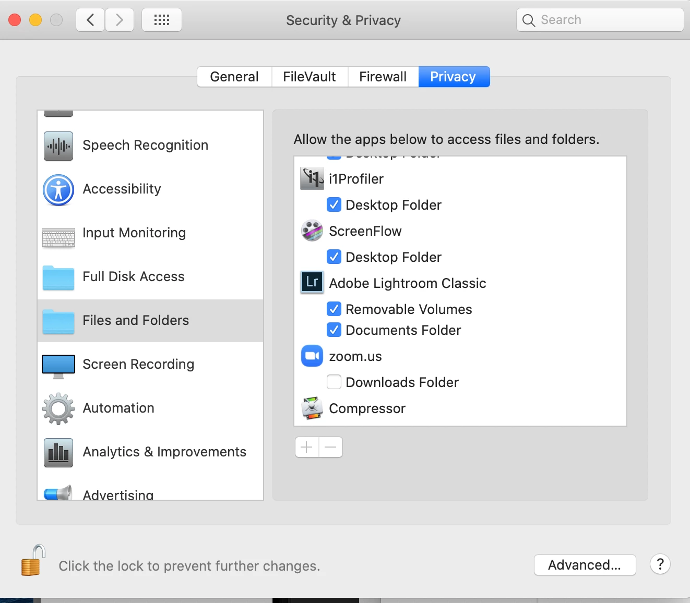This screenshot has height=603, width=690.
Task: Click the Advertising megaphone icon
Action: pyautogui.click(x=58, y=492)
